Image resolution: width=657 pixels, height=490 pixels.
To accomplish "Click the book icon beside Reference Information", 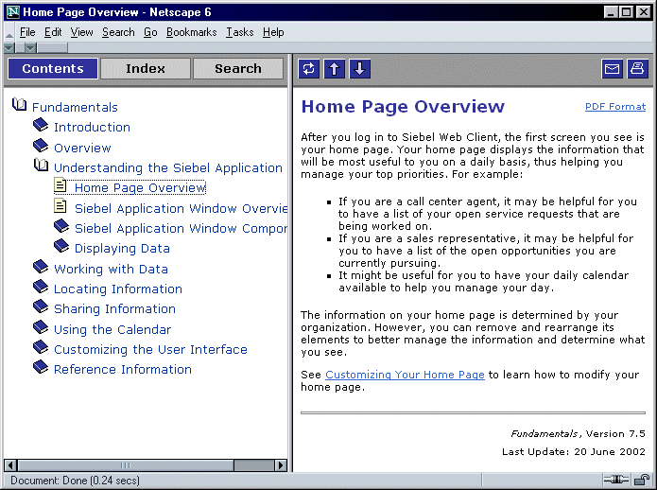I will click(41, 367).
